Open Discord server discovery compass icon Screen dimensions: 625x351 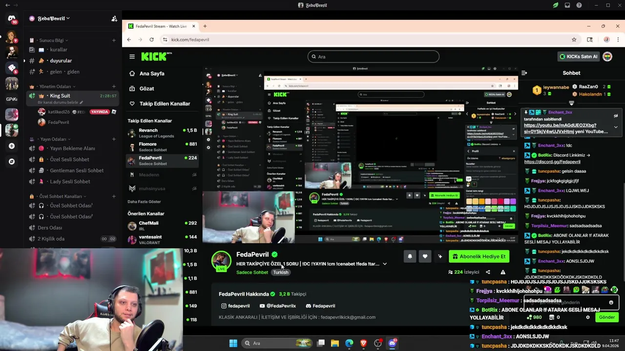[12, 161]
